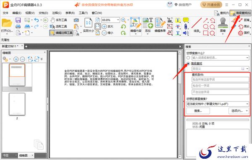252x160 pixels.
Task: Open the Stamp (图章) tool
Action: pyautogui.click(x=223, y=24)
